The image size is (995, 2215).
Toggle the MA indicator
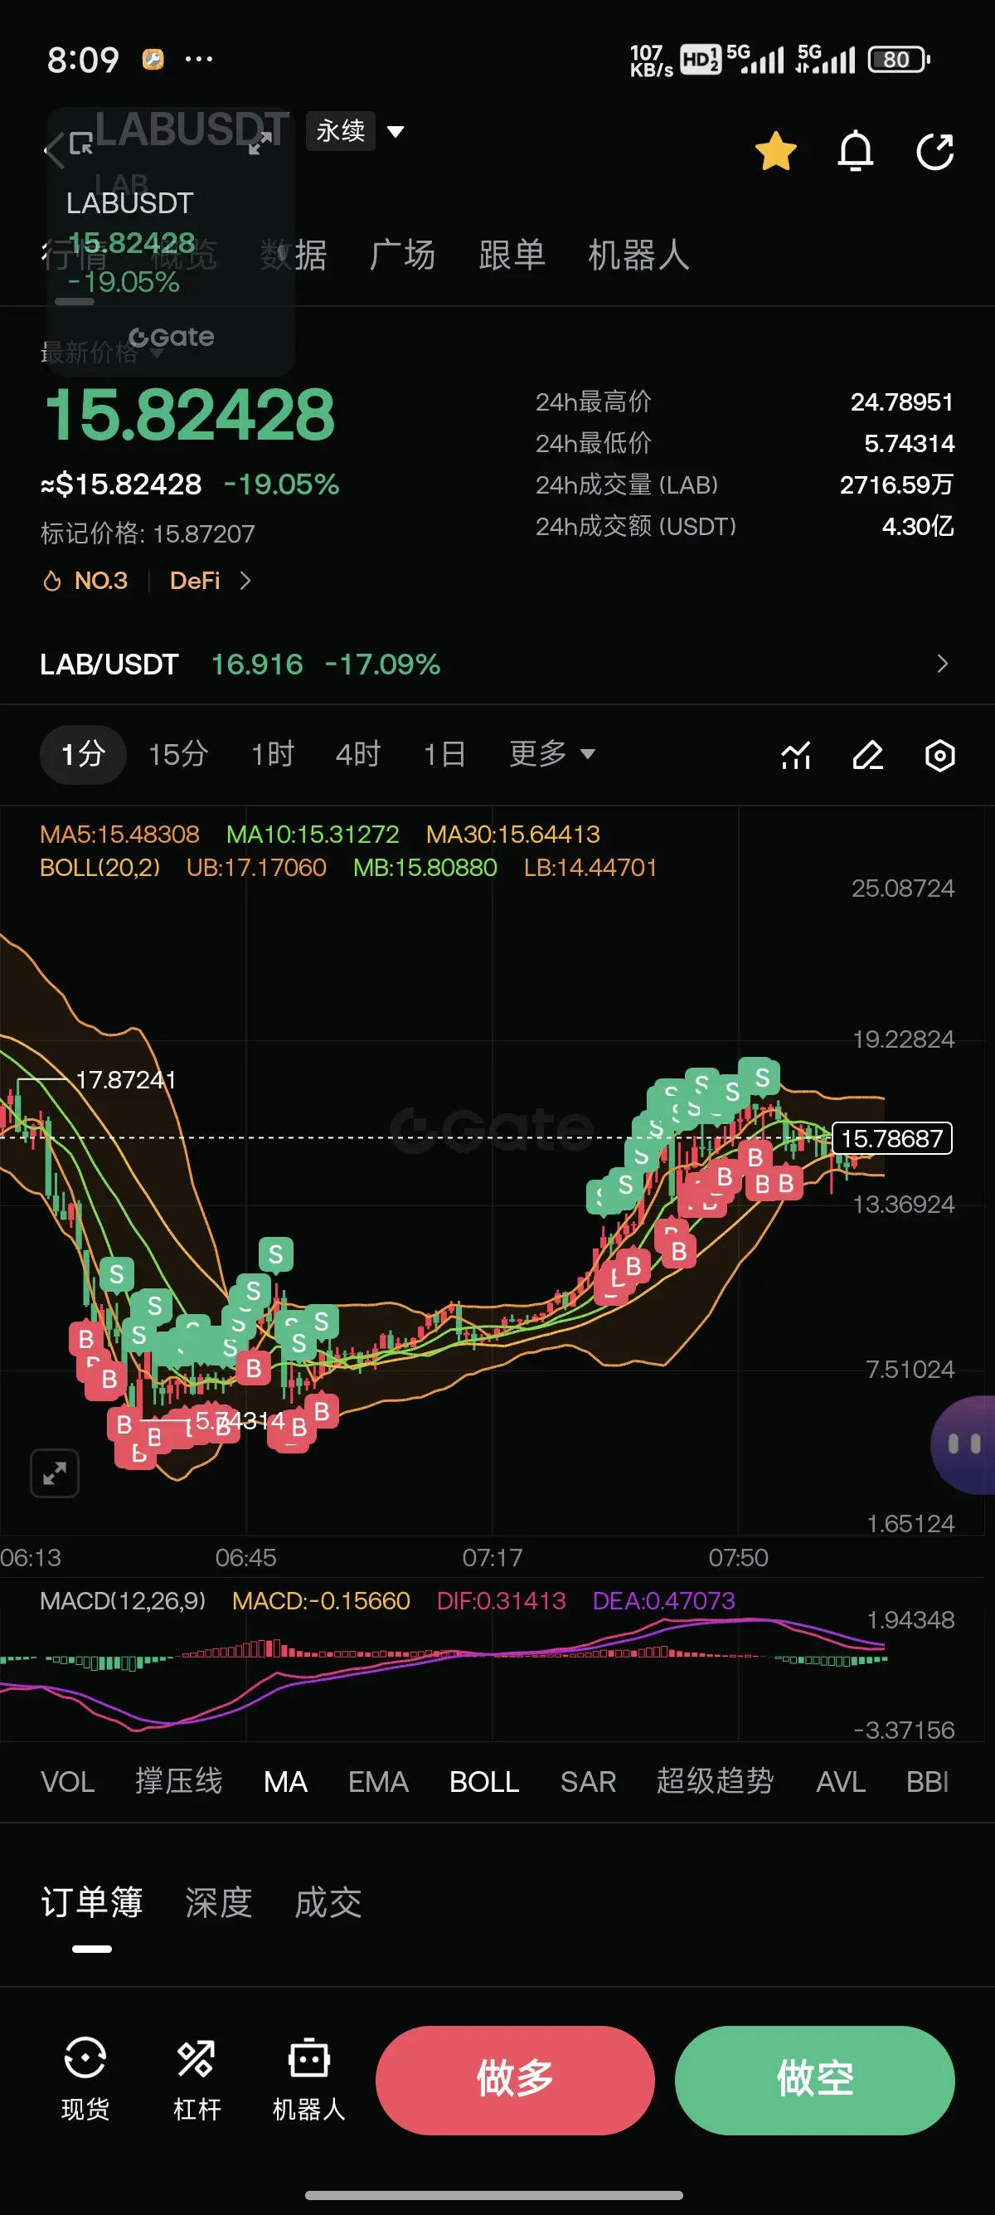[285, 1782]
